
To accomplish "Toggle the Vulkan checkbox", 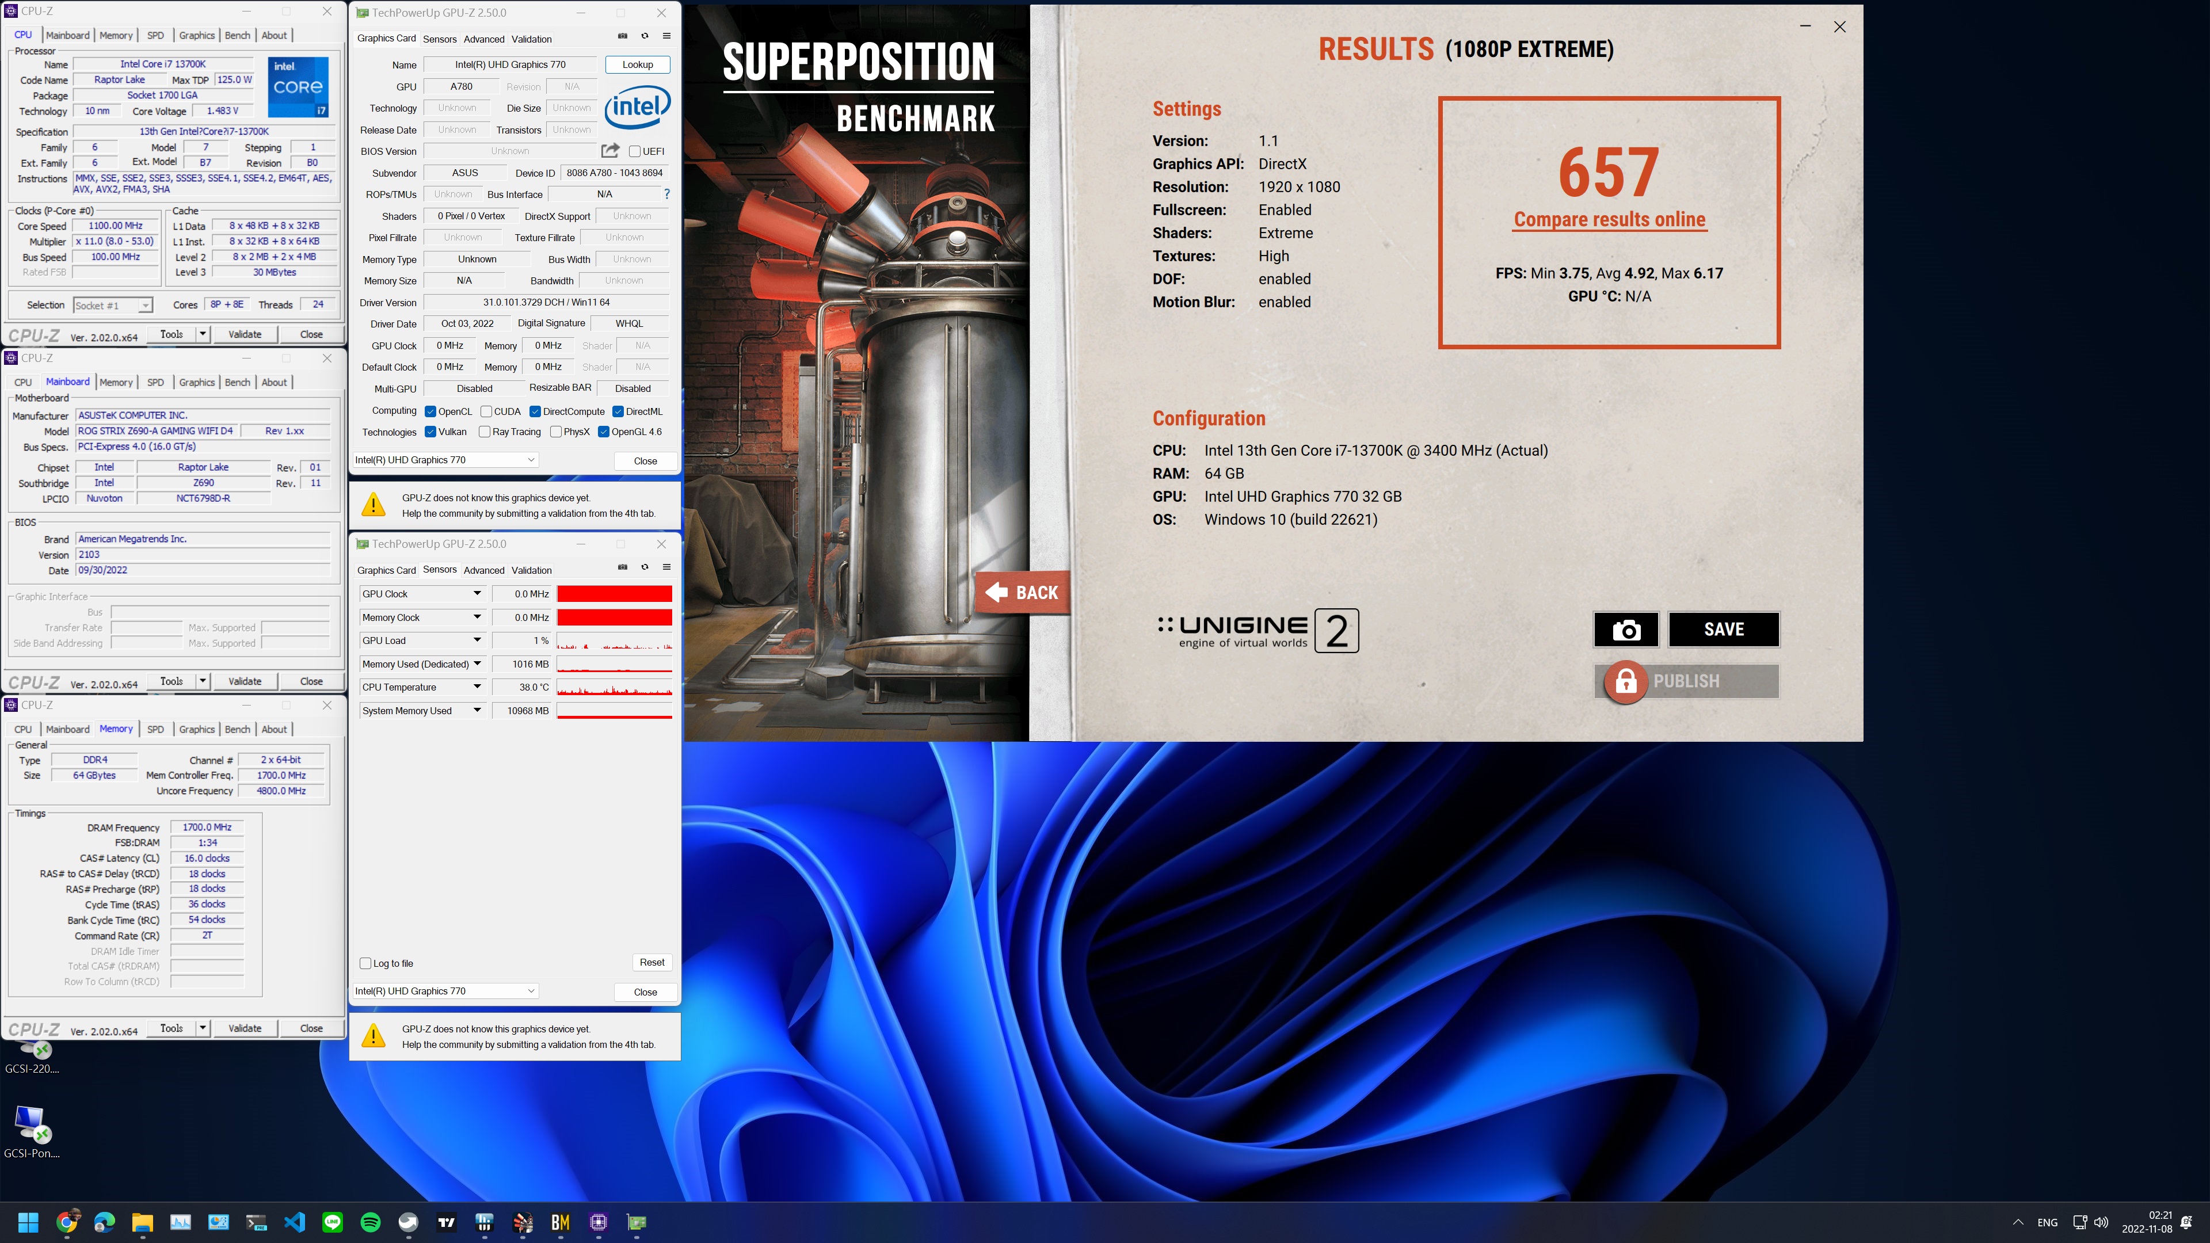I will tap(430, 432).
